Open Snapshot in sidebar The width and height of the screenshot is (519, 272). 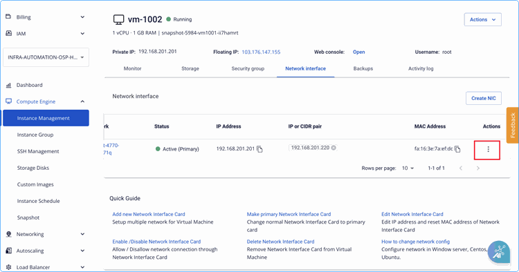pos(28,217)
